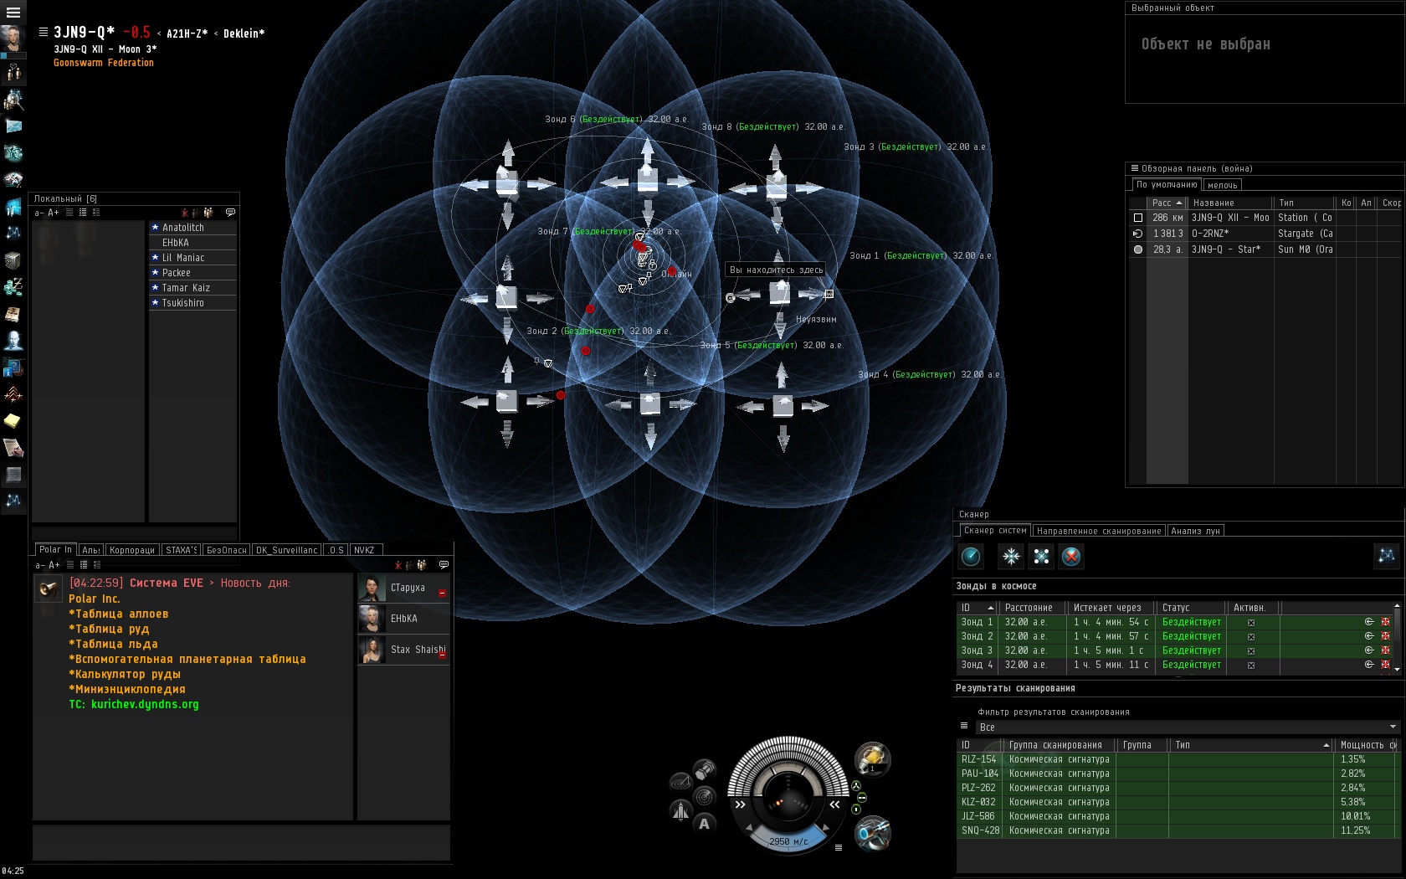This screenshot has width=1406, height=879.
Task: Toggle active checkbox for Зонд 2
Action: [1251, 636]
